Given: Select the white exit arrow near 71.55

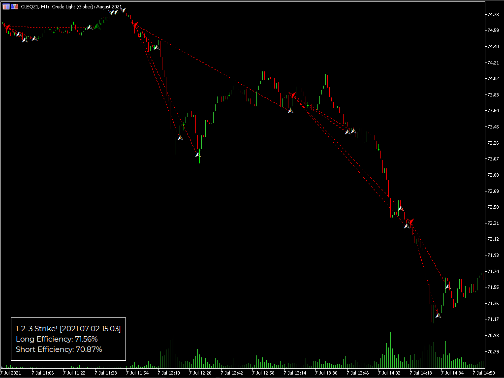Looking at the screenshot, I should pyautogui.click(x=448, y=286).
